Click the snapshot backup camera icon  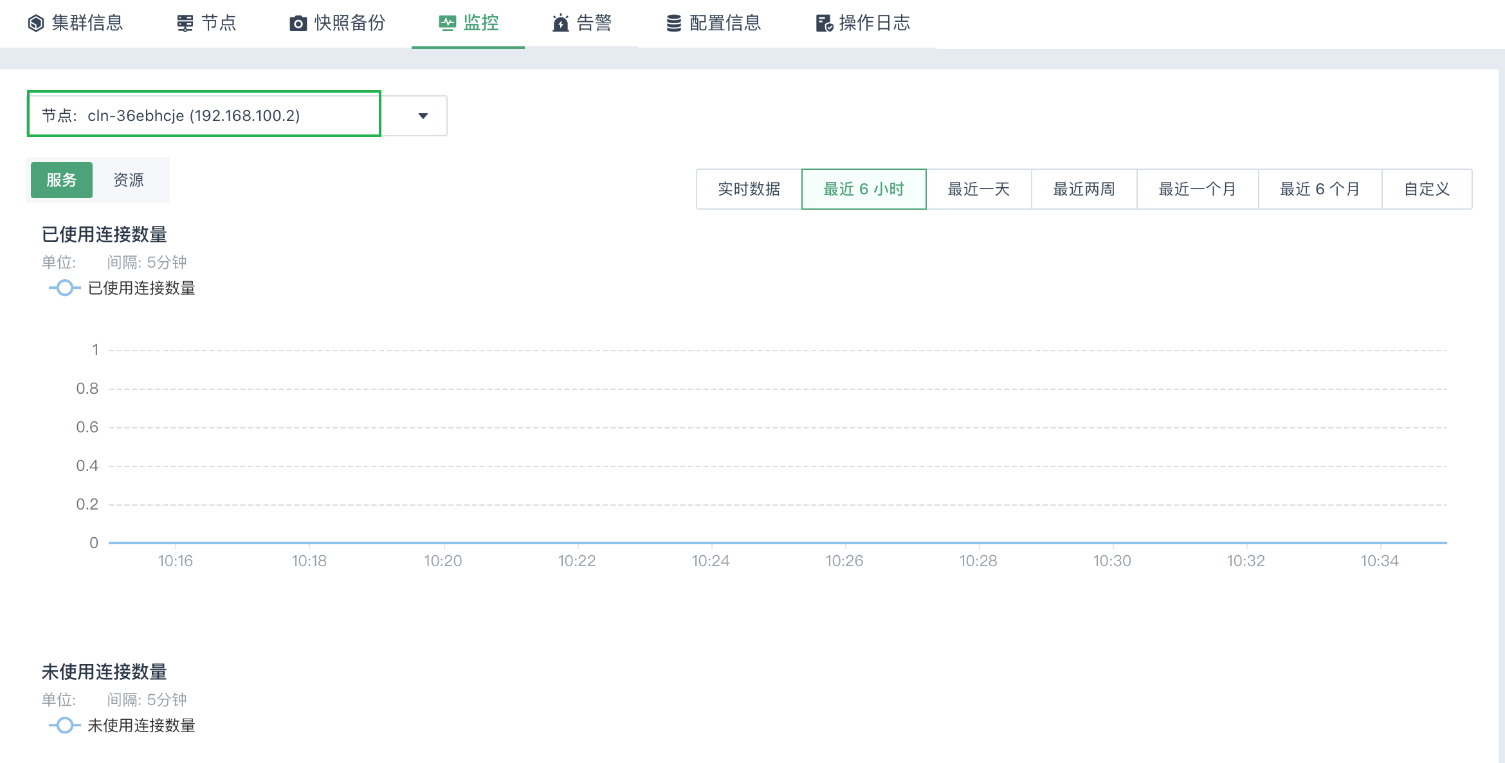298,24
